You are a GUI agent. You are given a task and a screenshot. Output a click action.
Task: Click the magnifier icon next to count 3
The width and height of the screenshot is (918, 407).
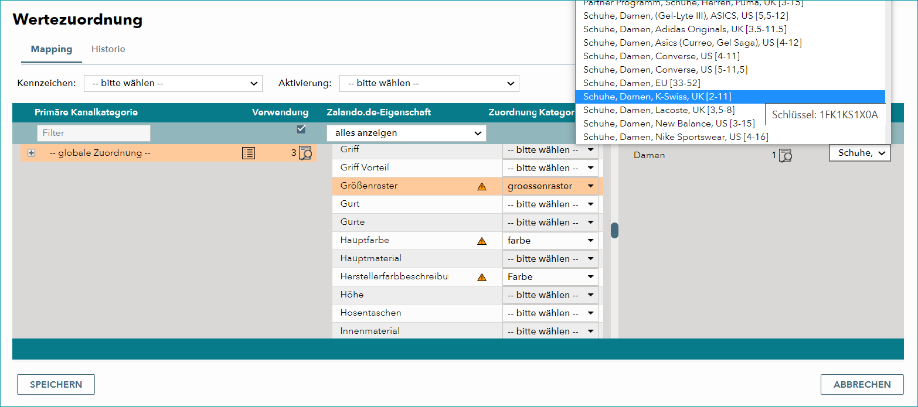(x=305, y=153)
